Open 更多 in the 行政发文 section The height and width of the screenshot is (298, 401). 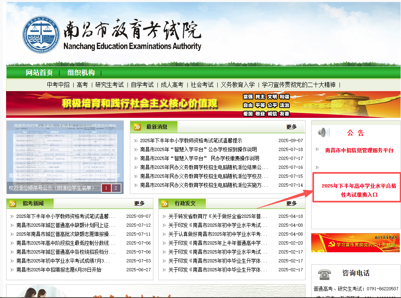click(291, 204)
